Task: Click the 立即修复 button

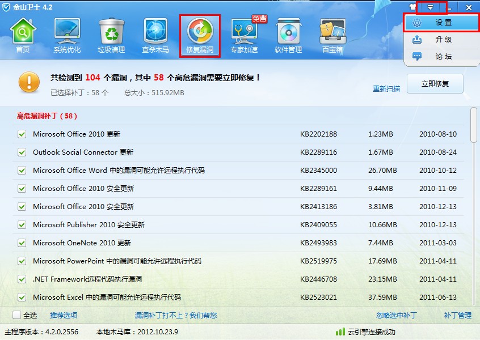Action: pos(435,83)
